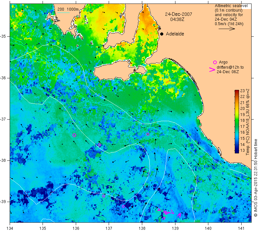Viewport: 258px width, 232px height.
Task: Click the 24-Dec-2007 date text
Action: pos(179,14)
